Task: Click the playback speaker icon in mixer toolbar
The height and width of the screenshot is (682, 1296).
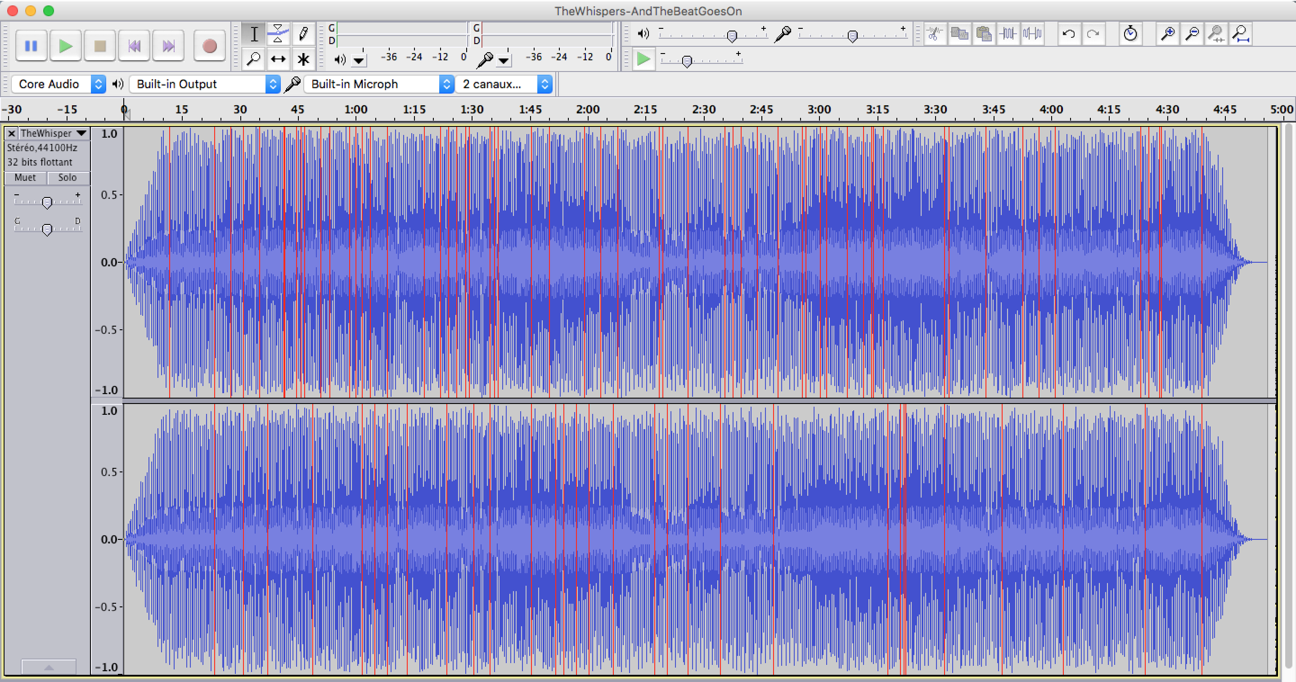Action: pyautogui.click(x=643, y=34)
